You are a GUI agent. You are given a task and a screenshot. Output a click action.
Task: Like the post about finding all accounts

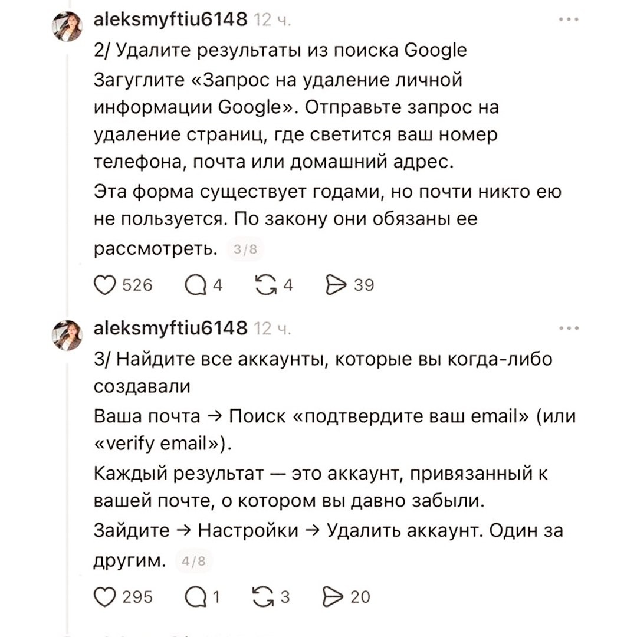pyautogui.click(x=106, y=597)
